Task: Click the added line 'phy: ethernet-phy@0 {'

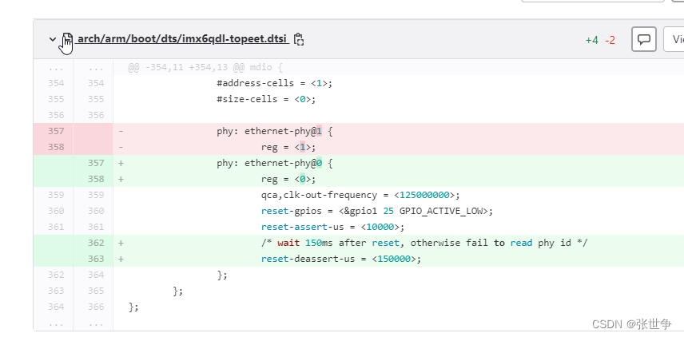Action: click(x=275, y=163)
